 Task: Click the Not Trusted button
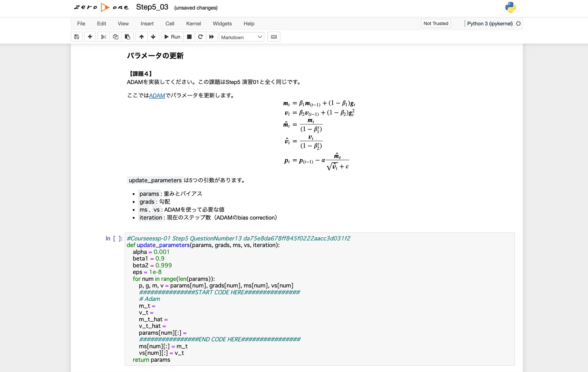point(436,23)
